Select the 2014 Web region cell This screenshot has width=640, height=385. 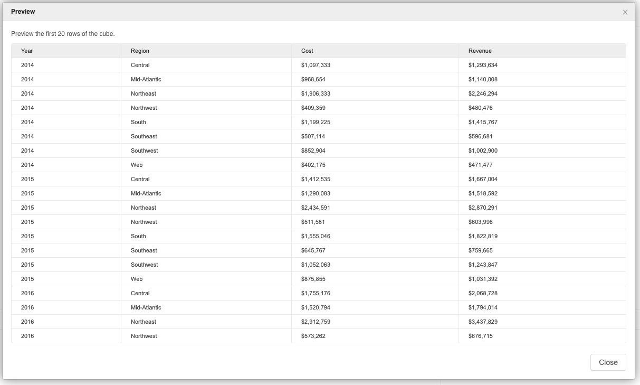137,165
